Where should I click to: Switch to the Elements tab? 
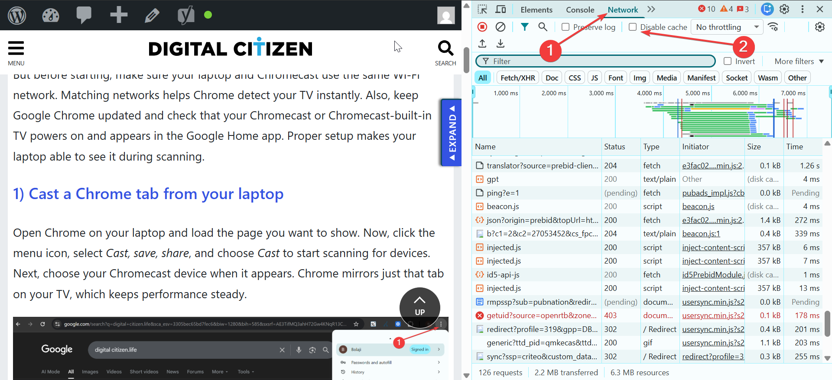(x=536, y=10)
